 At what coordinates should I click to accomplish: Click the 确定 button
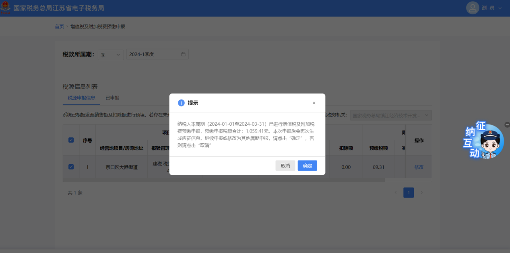tap(307, 166)
